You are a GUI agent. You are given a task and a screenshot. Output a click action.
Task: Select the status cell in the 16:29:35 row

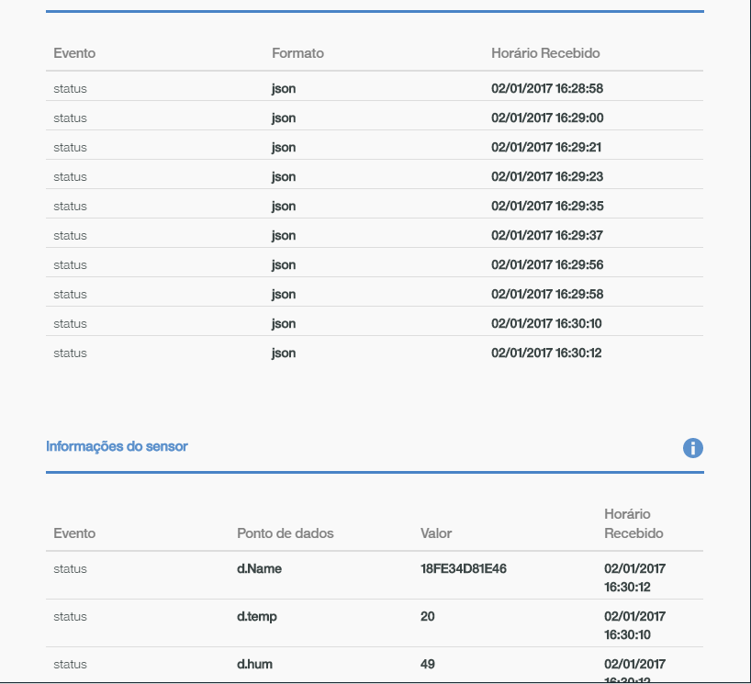coord(70,206)
